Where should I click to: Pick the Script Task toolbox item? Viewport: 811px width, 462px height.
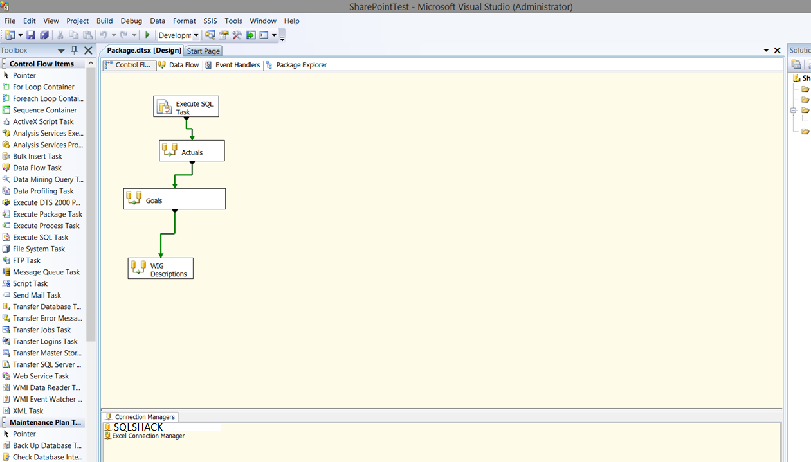point(30,283)
